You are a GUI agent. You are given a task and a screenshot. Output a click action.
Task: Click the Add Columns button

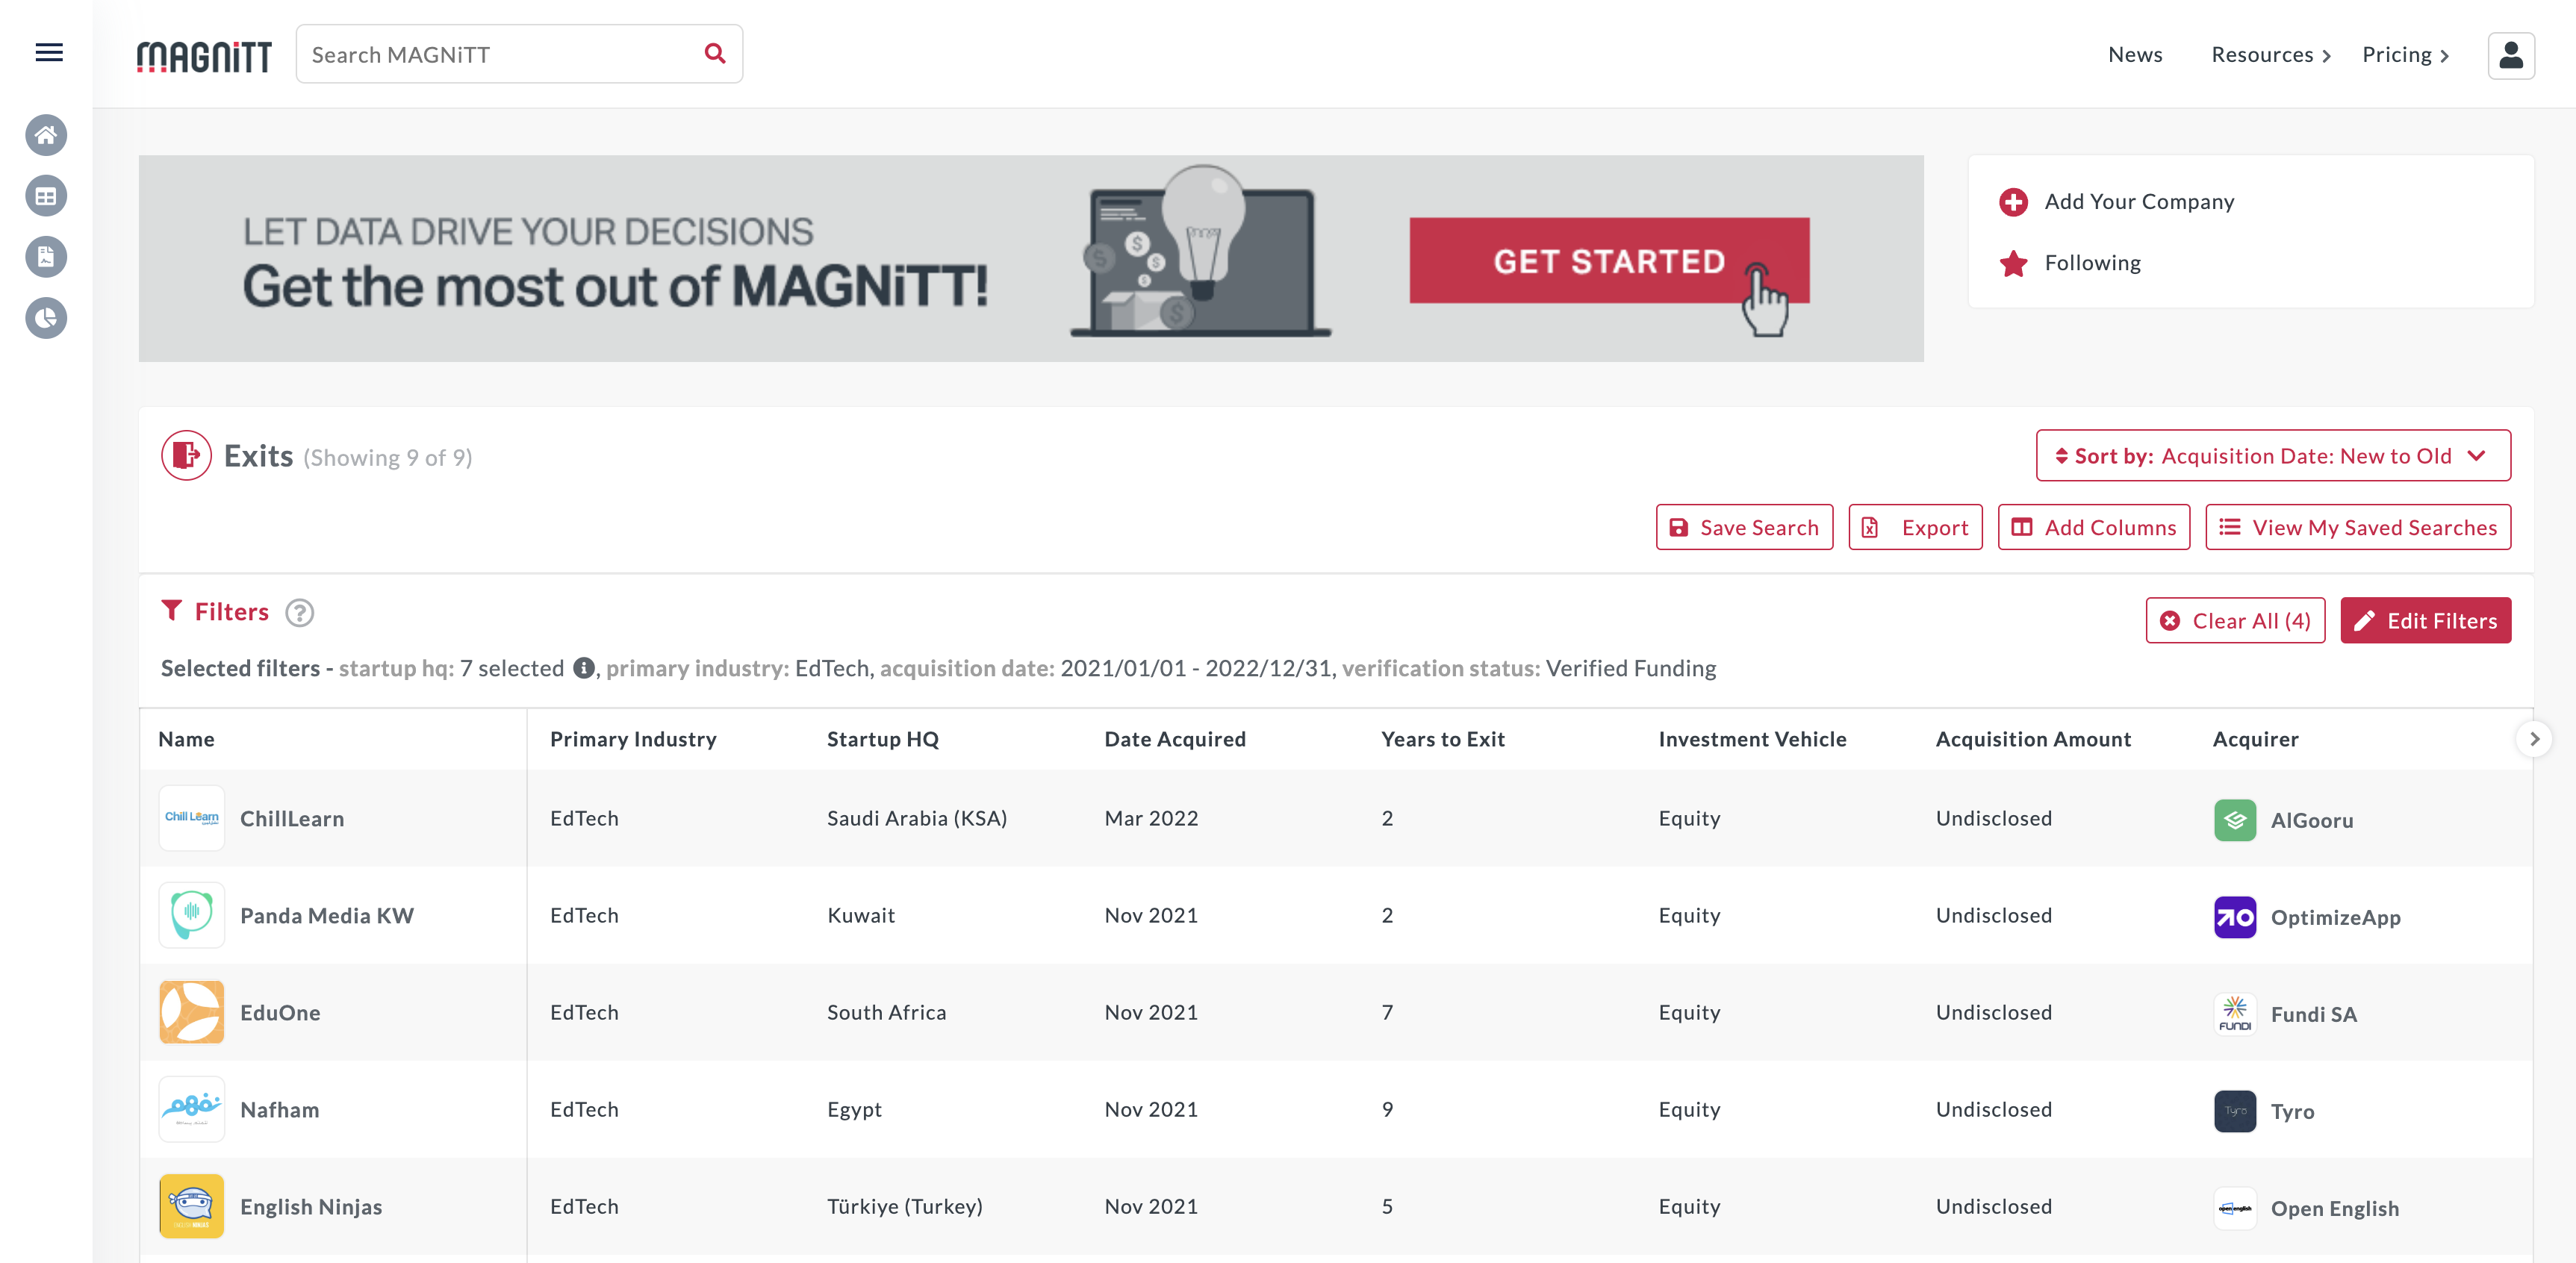click(x=2093, y=527)
